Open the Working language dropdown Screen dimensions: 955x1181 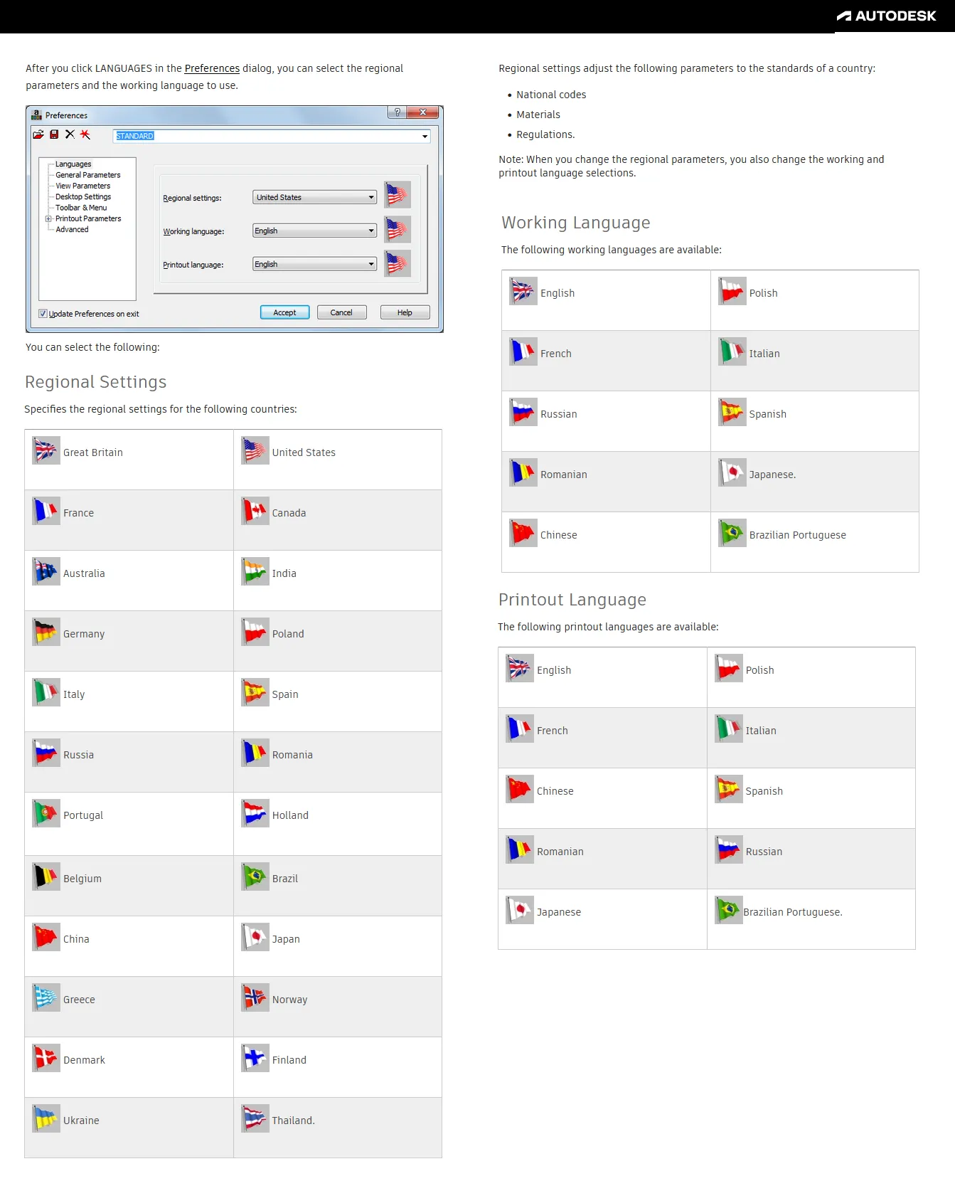point(314,231)
